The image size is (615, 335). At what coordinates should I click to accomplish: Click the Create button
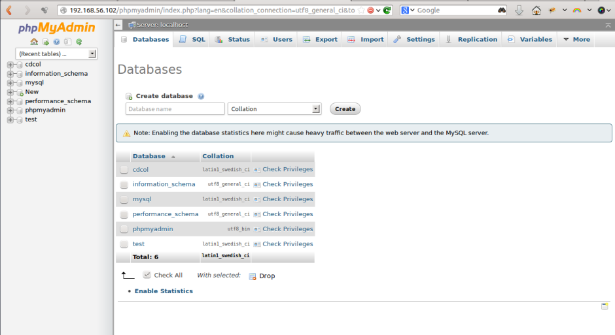coord(345,109)
